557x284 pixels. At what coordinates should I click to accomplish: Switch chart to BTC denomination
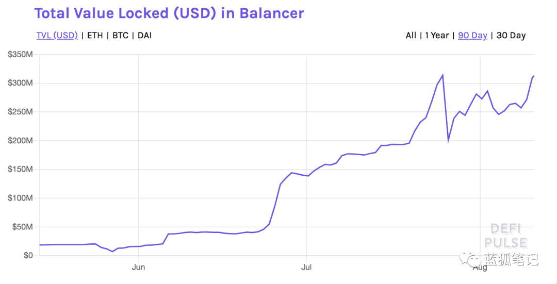coord(120,36)
